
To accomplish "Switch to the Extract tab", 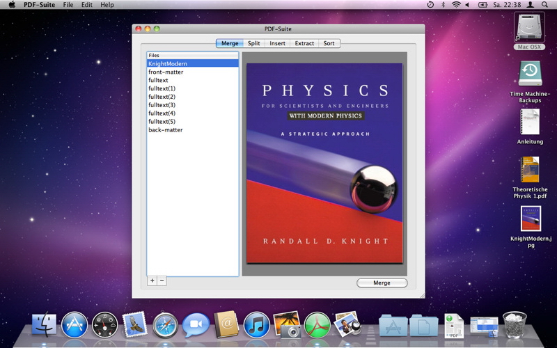I will [x=304, y=43].
